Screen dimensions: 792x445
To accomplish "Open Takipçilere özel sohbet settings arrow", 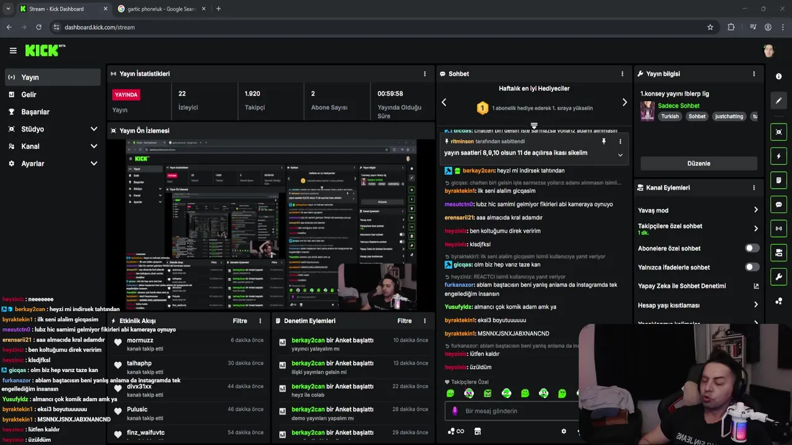I will click(x=755, y=229).
